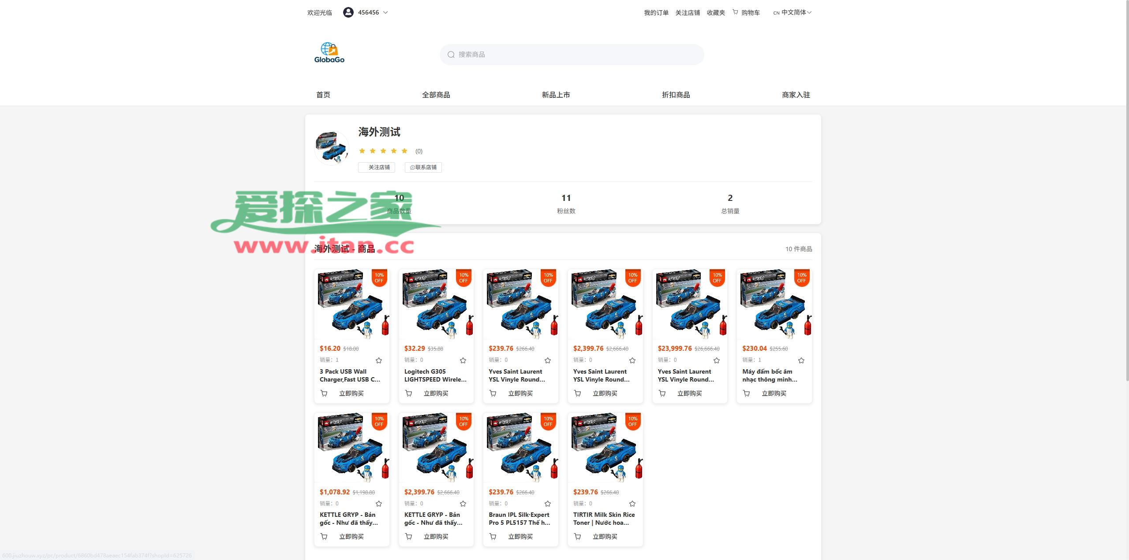Open 关注店铺 link in top bar
The width and height of the screenshot is (1129, 560).
[688, 13]
